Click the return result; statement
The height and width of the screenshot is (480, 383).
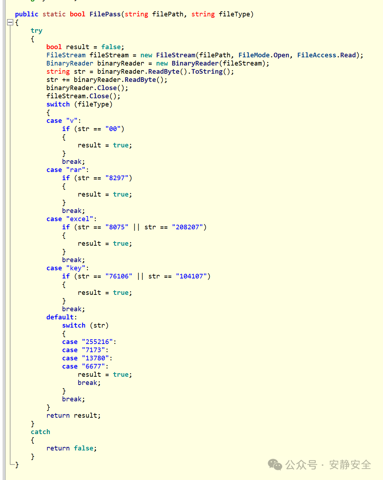coord(73,415)
